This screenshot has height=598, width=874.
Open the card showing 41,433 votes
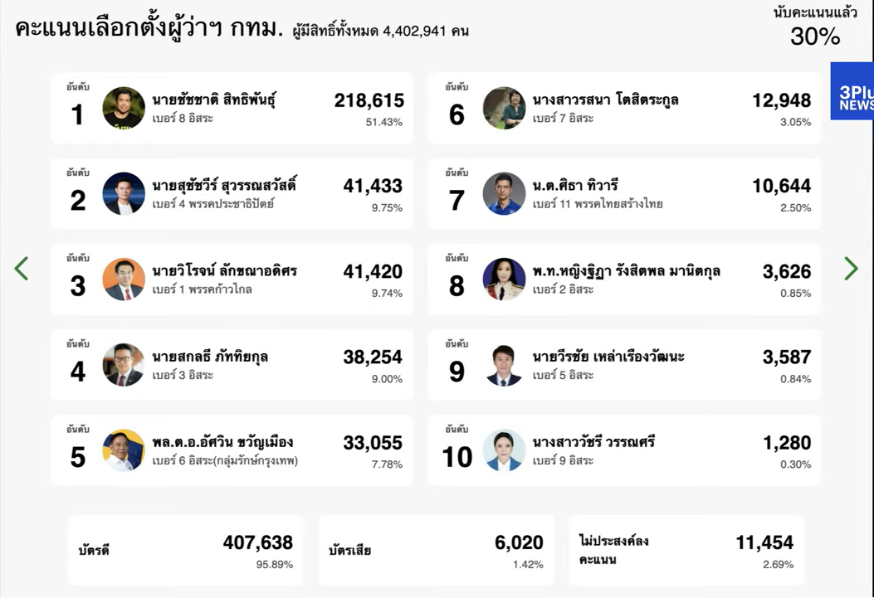[232, 194]
